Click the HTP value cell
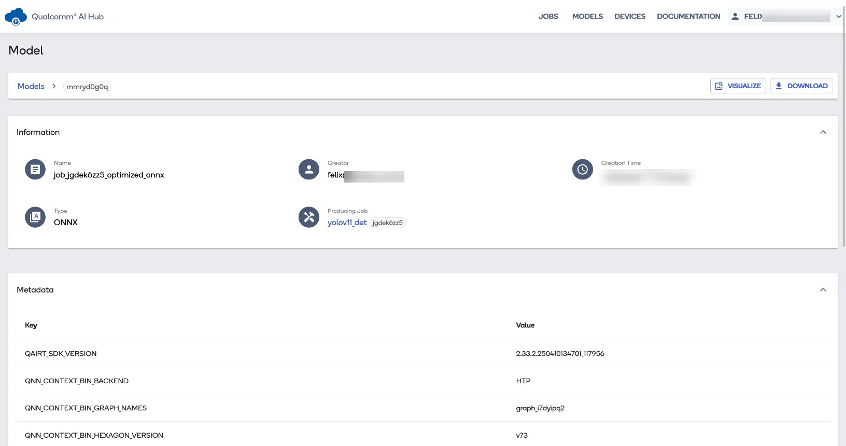Screen dimensions: 846x446 pos(523,381)
